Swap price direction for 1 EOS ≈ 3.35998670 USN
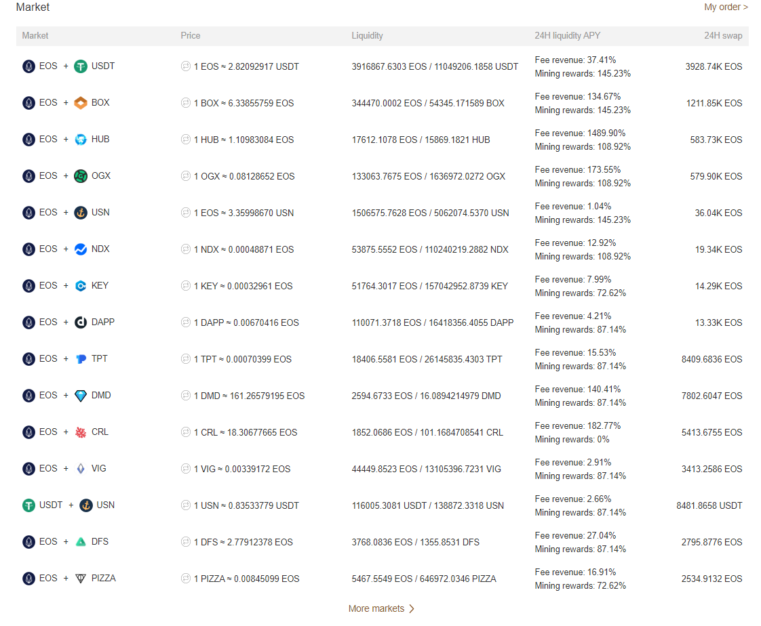 click(185, 212)
